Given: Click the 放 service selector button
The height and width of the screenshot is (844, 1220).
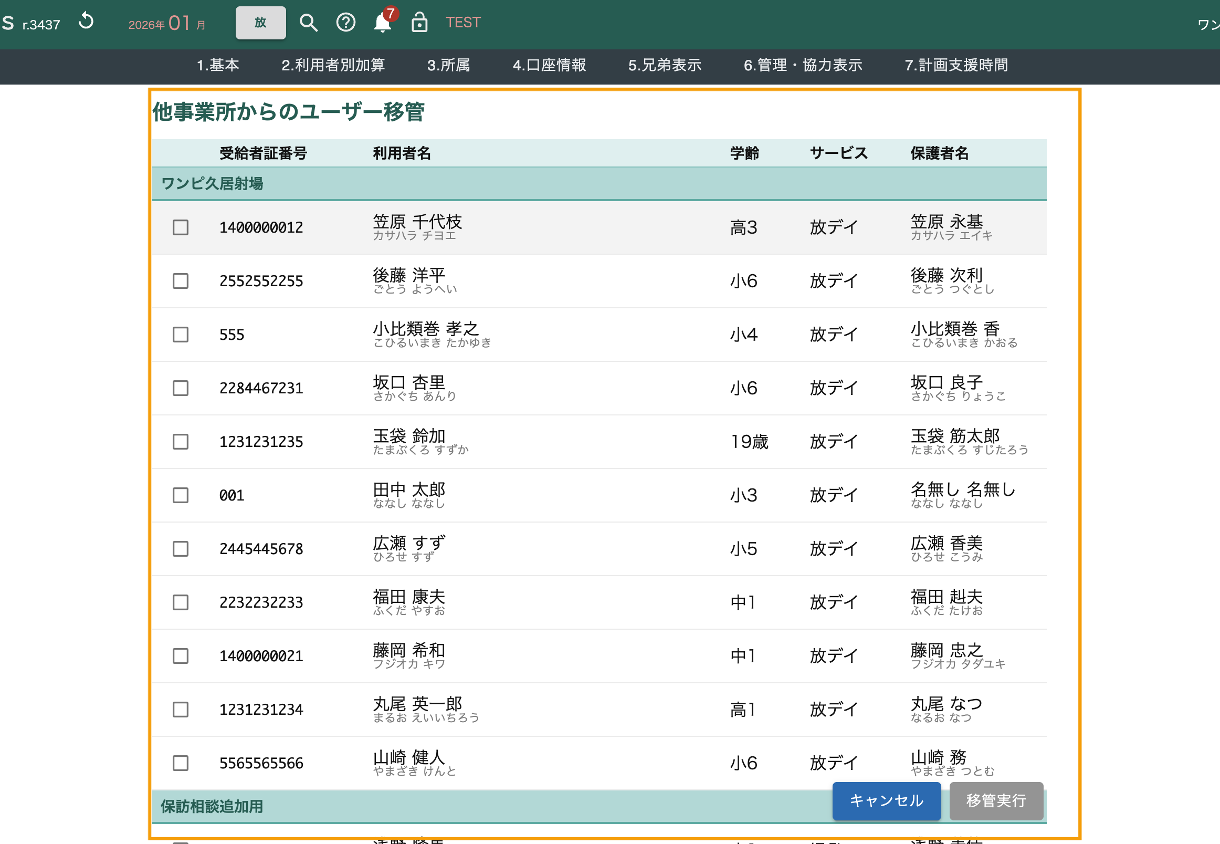Looking at the screenshot, I should pos(260,23).
